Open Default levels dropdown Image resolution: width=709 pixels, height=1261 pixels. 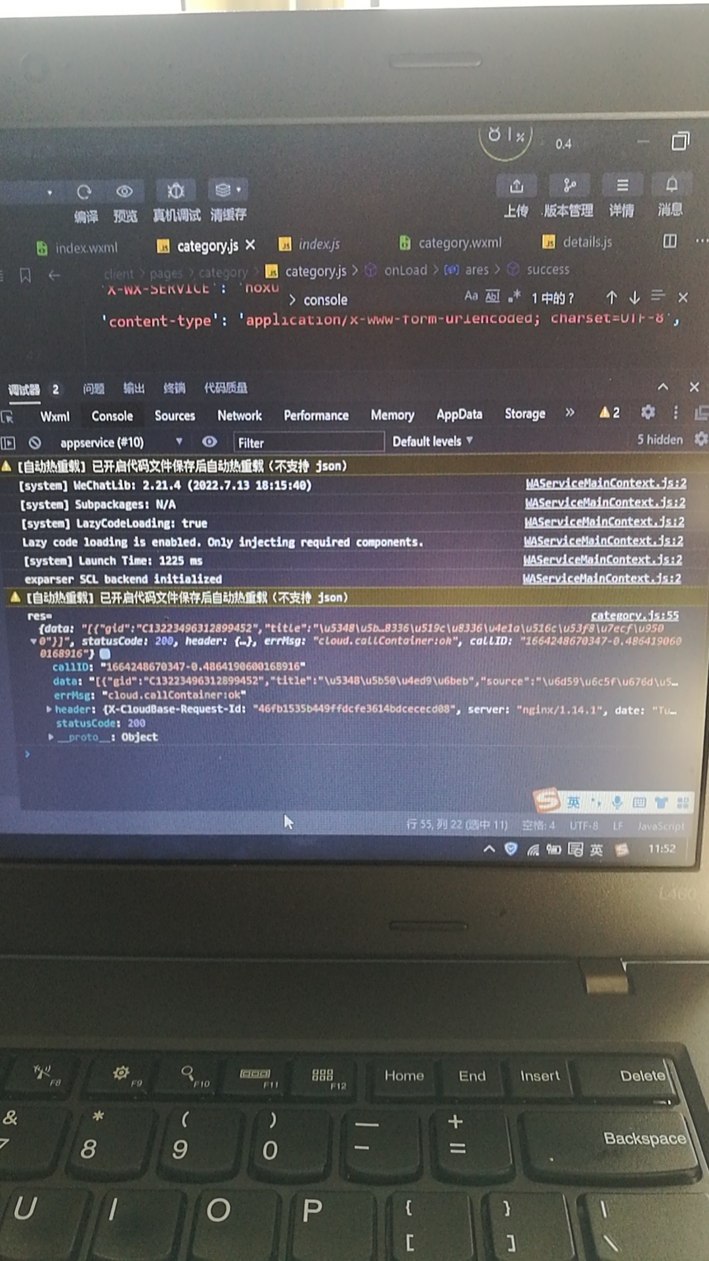(433, 441)
